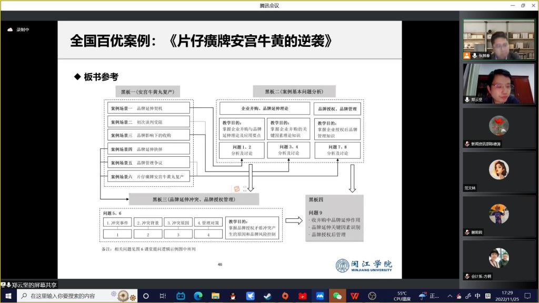Screen dimensions: 539x303
Task: Open the notification center in the taskbar
Action: pyautogui.click(x=527, y=296)
